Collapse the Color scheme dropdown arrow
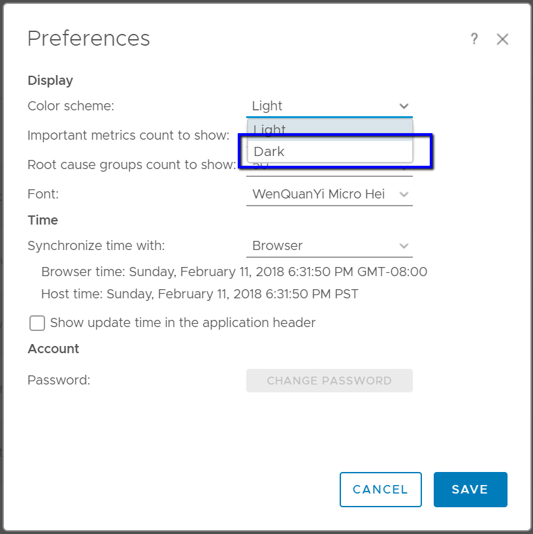The width and height of the screenshot is (533, 534). click(x=404, y=106)
